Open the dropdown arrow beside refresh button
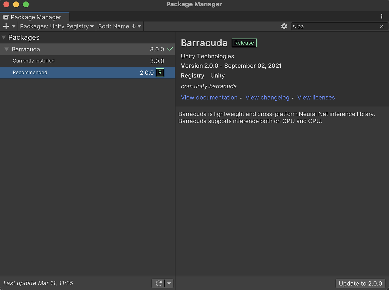 (169, 284)
